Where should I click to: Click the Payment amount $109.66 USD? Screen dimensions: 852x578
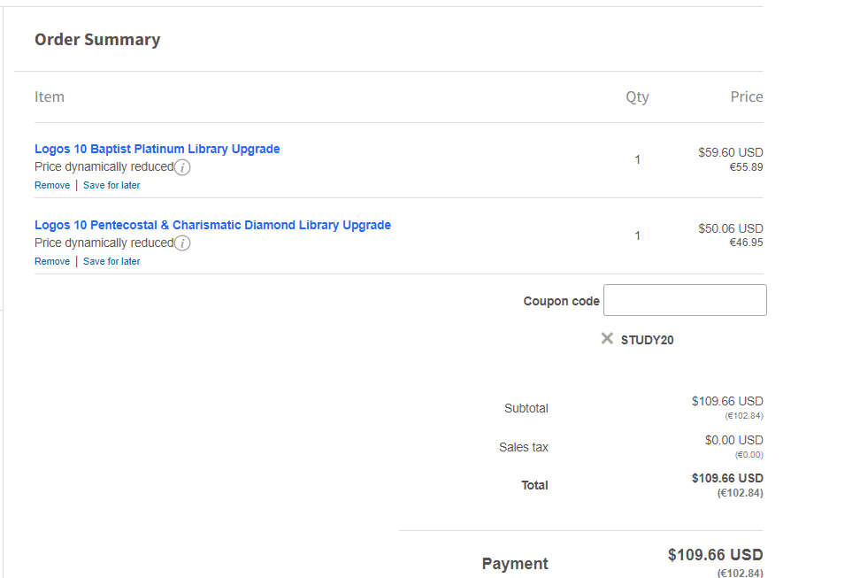[715, 555]
